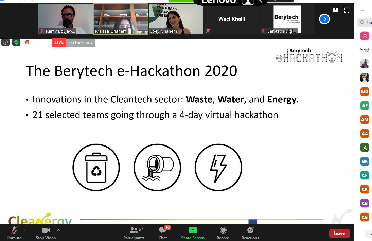This screenshot has height=241, width=372.
Task: Select Joey Ghanem video thumbnail
Action: point(176,19)
